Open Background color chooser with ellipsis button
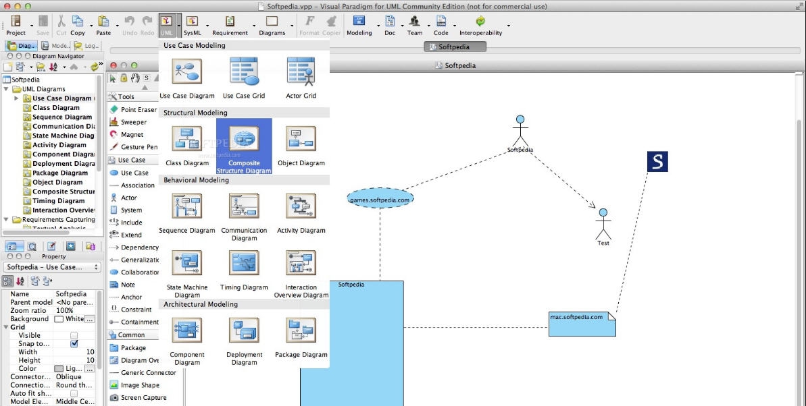Screen dimensions: 806x406 (x=91, y=319)
